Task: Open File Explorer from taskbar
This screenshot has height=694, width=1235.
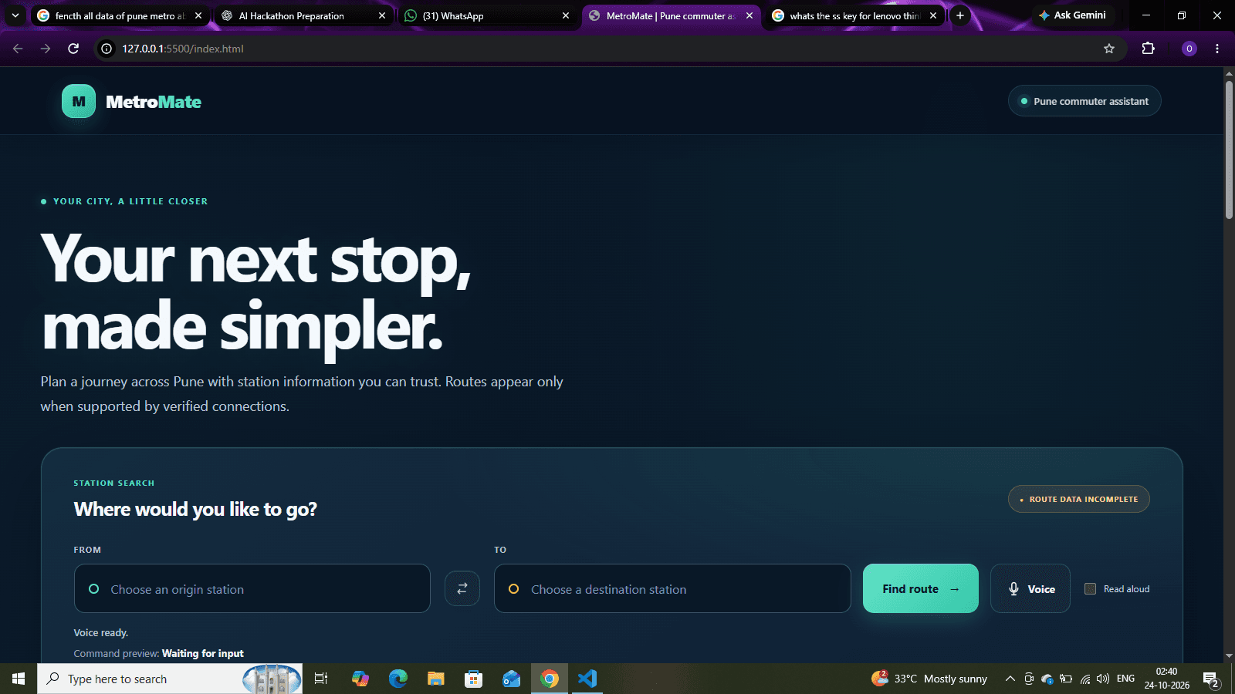Action: 436,679
